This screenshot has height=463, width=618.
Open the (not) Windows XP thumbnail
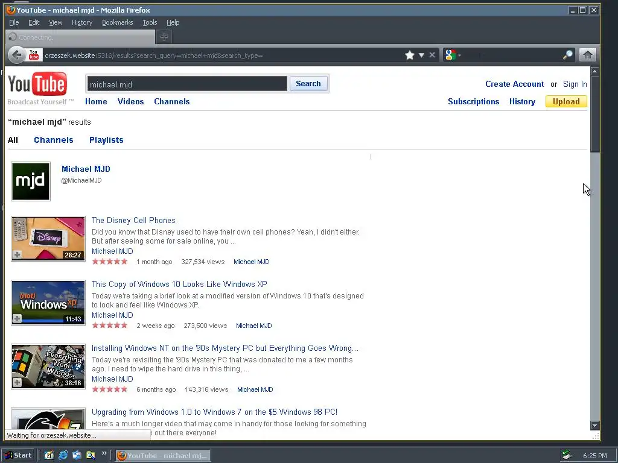[48, 303]
